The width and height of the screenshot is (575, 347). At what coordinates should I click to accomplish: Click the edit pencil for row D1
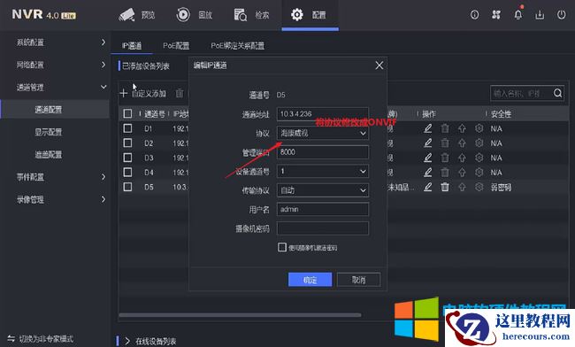(427, 128)
